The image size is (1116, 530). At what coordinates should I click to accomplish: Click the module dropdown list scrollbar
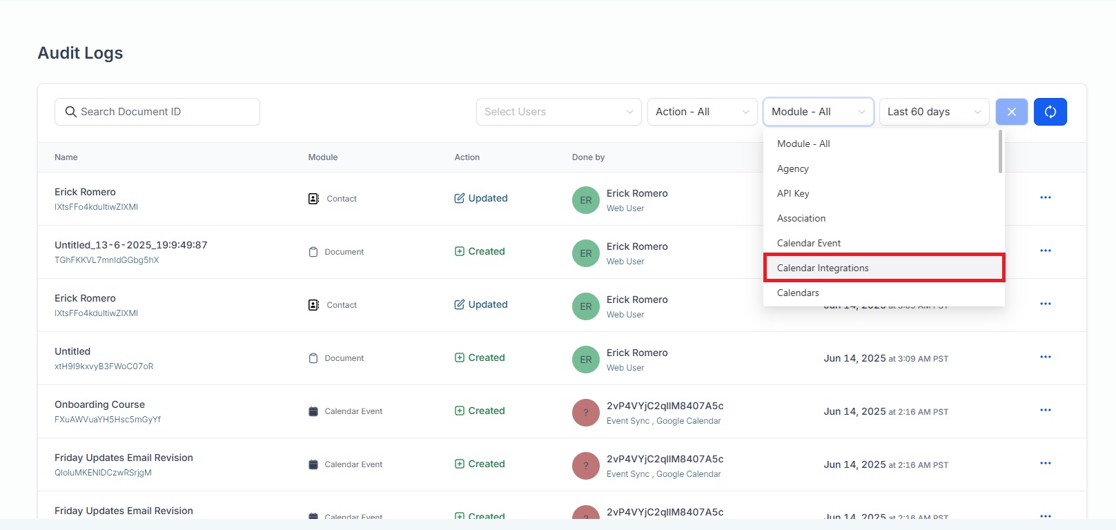coord(1000,153)
